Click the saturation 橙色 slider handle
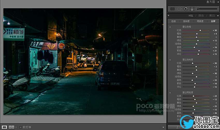This screenshot has width=220, height=130. pos(196,67)
